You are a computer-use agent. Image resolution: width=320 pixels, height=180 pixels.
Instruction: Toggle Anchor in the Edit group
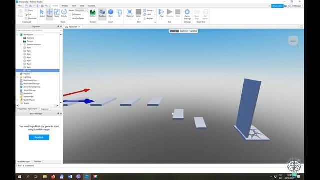pyautogui.click(x=148, y=18)
